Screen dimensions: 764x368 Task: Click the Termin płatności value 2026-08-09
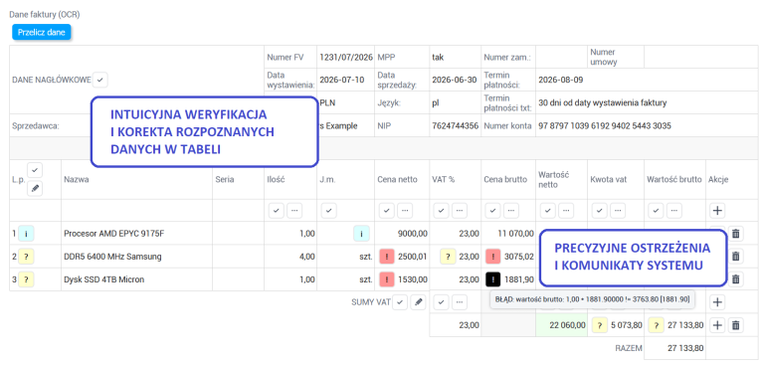point(561,80)
